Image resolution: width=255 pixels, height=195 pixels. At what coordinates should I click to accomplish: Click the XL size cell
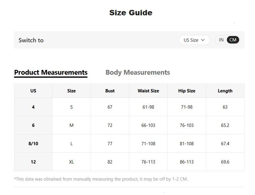72,162
